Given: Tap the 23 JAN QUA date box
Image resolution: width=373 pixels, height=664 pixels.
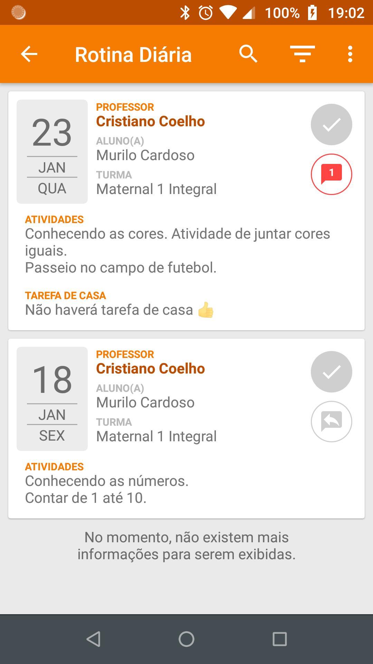Looking at the screenshot, I should (x=52, y=151).
